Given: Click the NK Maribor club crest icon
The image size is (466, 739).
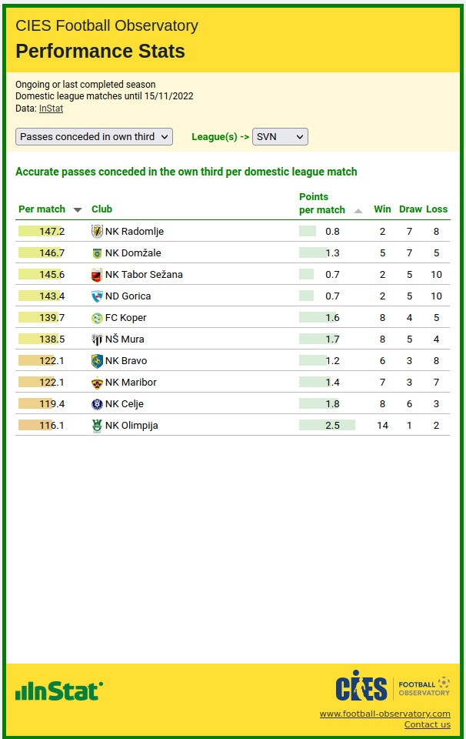Looking at the screenshot, I should 97,383.
